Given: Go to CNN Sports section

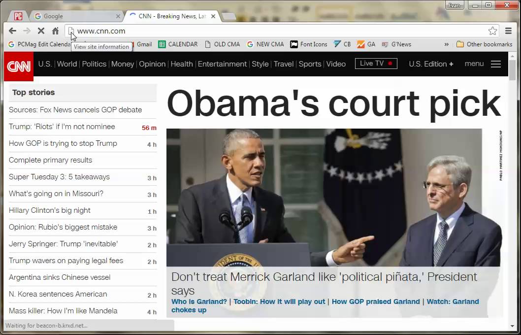Looking at the screenshot, I should pos(310,64).
